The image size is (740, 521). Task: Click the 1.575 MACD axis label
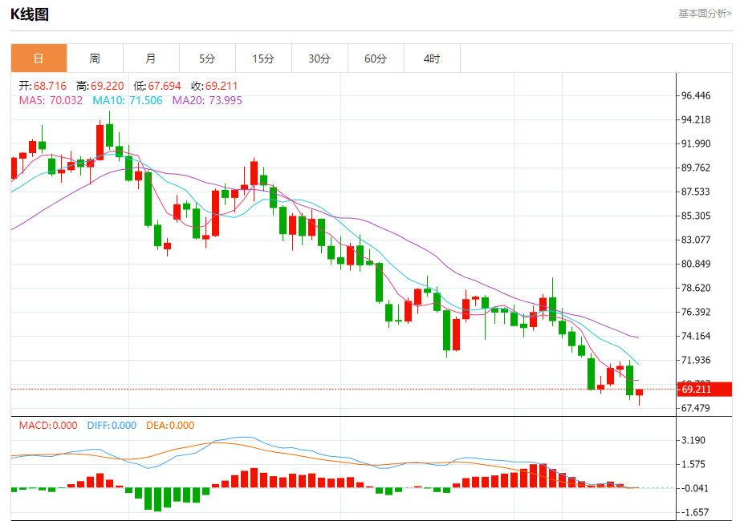click(x=693, y=464)
